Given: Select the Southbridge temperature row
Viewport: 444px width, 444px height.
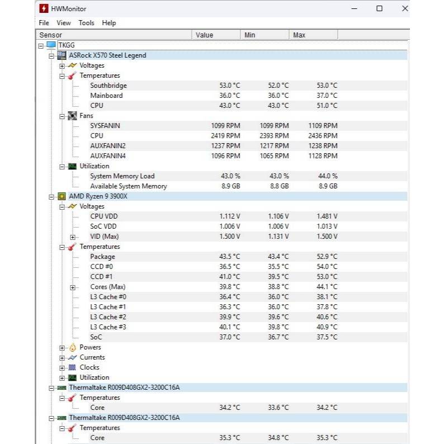Looking at the screenshot, I should [x=108, y=86].
